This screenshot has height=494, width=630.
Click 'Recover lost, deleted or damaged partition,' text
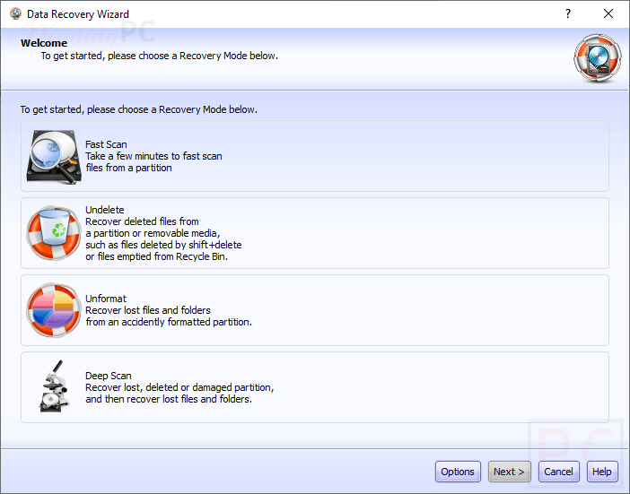click(x=179, y=387)
